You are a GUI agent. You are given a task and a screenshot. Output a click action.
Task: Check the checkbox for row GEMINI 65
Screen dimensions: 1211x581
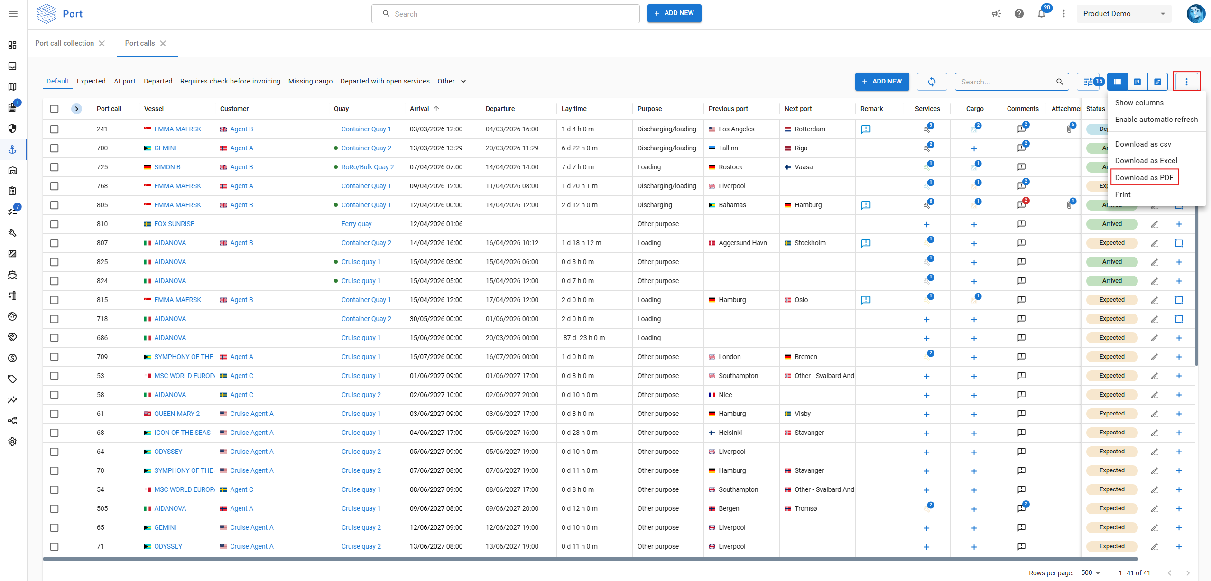[x=55, y=527]
